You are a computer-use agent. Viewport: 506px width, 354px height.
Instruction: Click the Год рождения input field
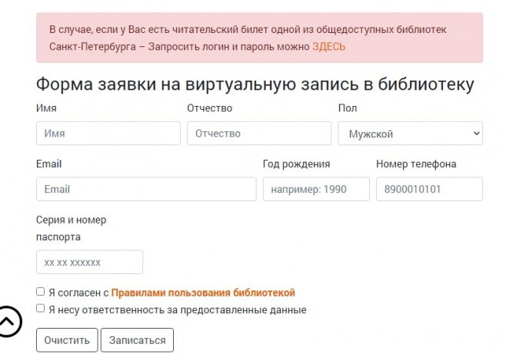[x=315, y=189]
